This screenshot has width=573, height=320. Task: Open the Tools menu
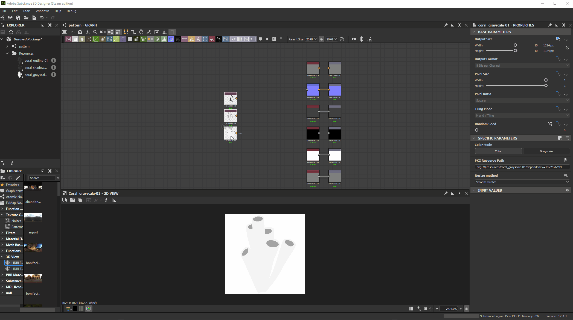coord(26,11)
